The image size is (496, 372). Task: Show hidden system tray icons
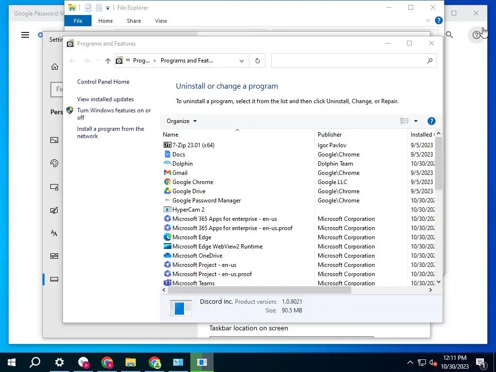[x=410, y=362]
